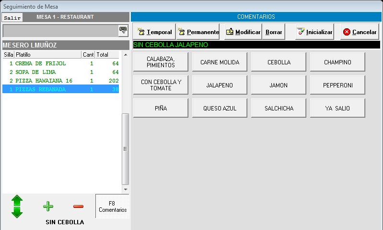This screenshot has width=383, height=230.
Task: Click the order list scroll-down arrow
Action: coord(126,189)
